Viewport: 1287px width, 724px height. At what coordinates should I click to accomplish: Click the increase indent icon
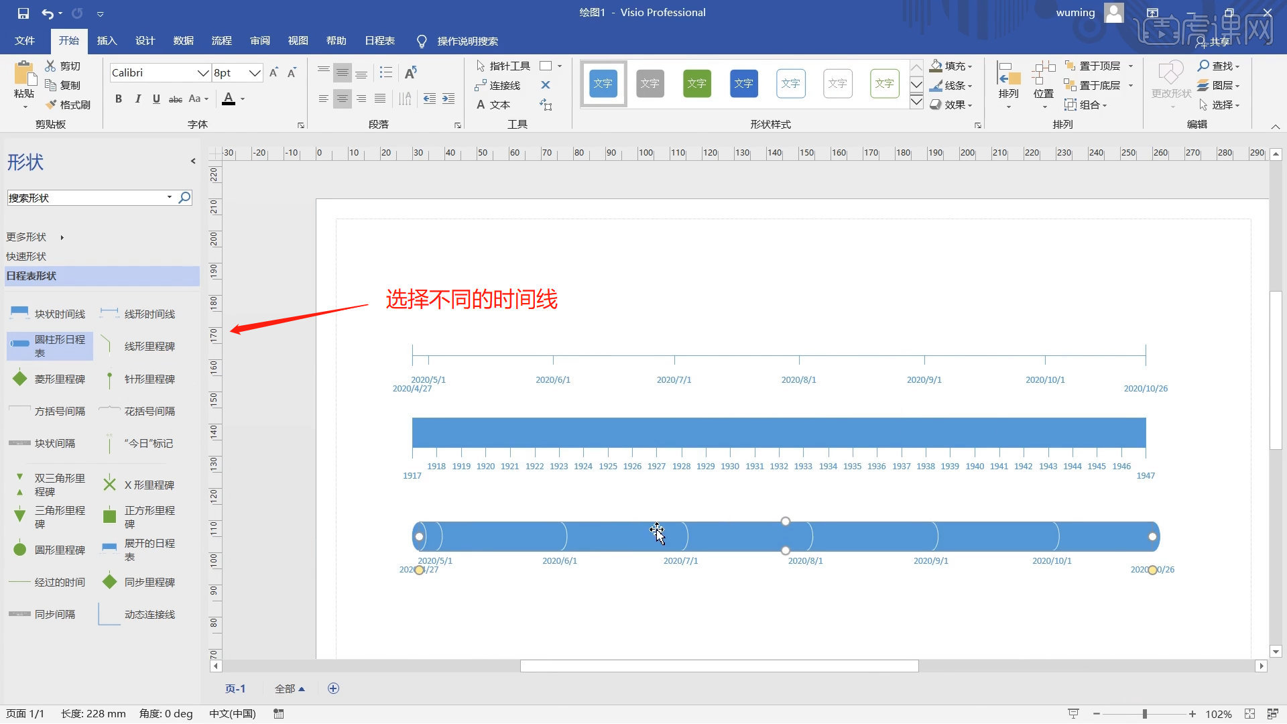tap(448, 99)
